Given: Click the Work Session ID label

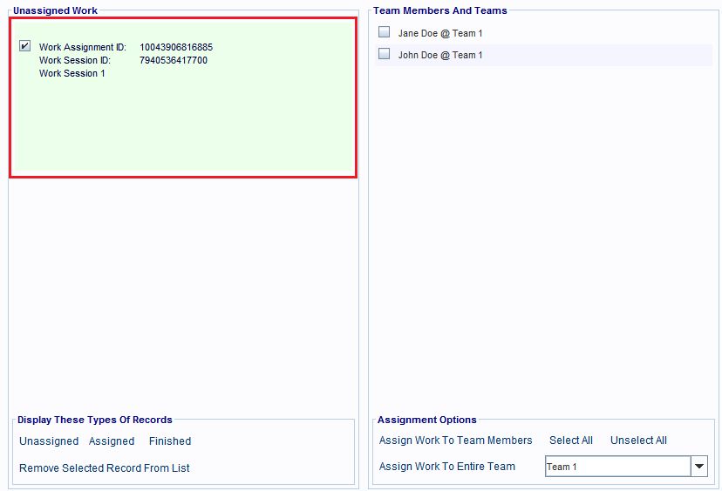Looking at the screenshot, I should (75, 60).
